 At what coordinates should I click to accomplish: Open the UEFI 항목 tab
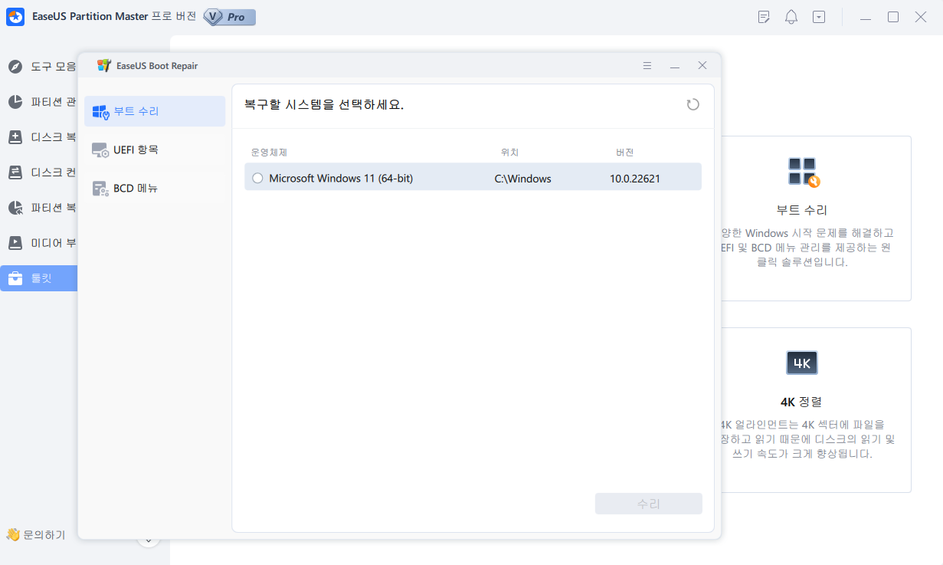click(155, 149)
